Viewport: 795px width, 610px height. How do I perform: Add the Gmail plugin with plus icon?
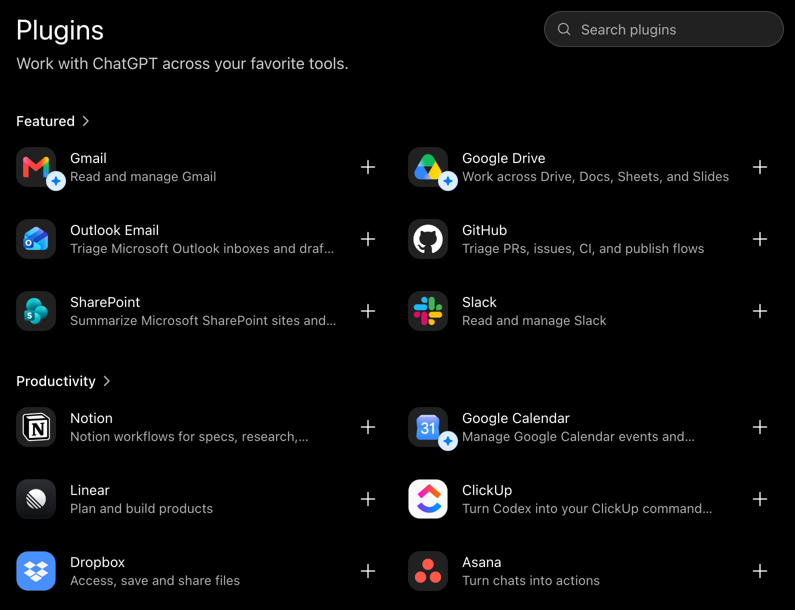368,167
